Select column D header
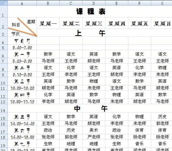The width and height of the screenshot is (172, 151). [94, 3]
